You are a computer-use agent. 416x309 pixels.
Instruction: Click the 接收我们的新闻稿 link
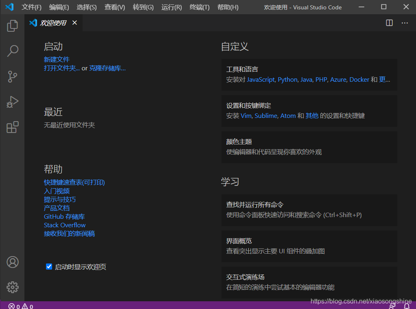pyautogui.click(x=69, y=233)
